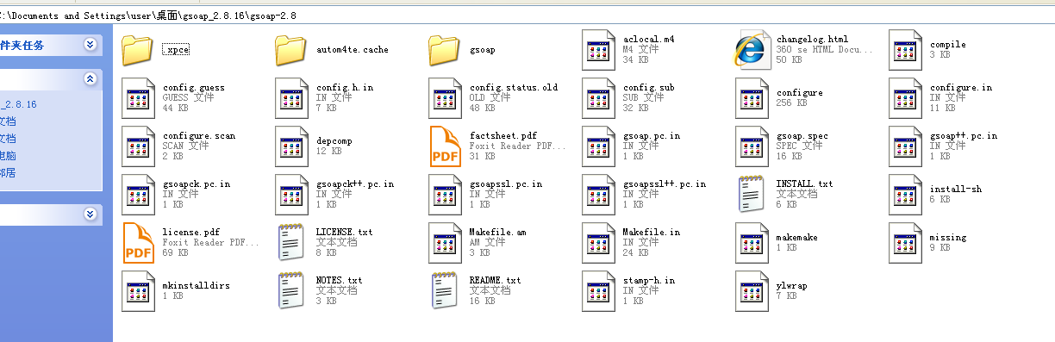Select file name mkinstalldirs

pyautogui.click(x=196, y=285)
